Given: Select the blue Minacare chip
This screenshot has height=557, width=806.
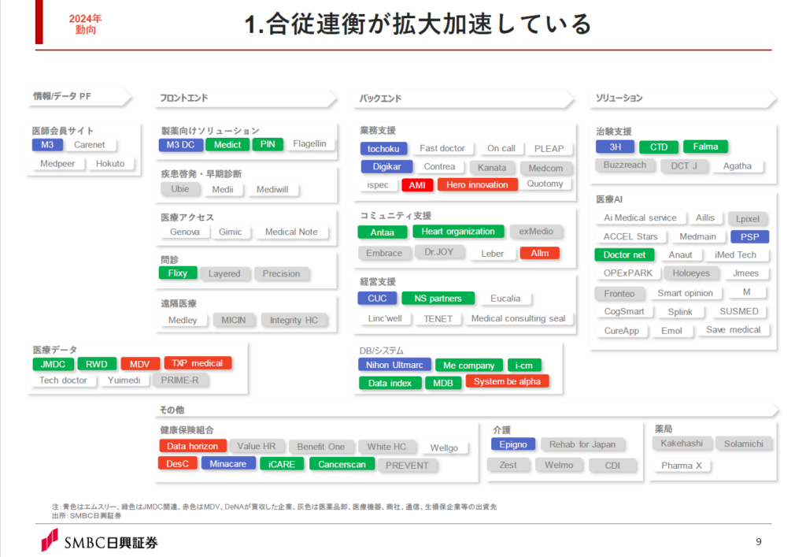Looking at the screenshot, I should click(227, 464).
